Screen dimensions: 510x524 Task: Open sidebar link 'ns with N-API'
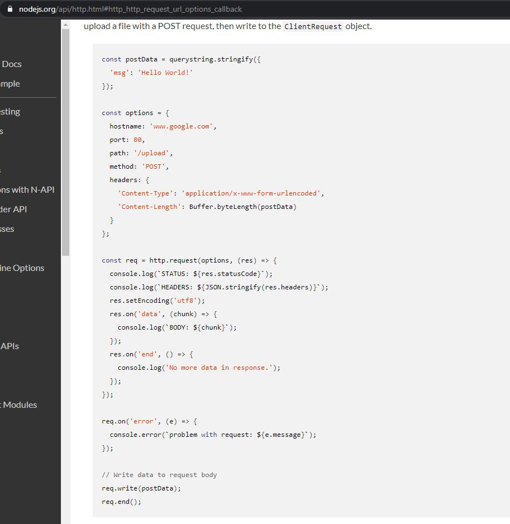pyautogui.click(x=27, y=190)
